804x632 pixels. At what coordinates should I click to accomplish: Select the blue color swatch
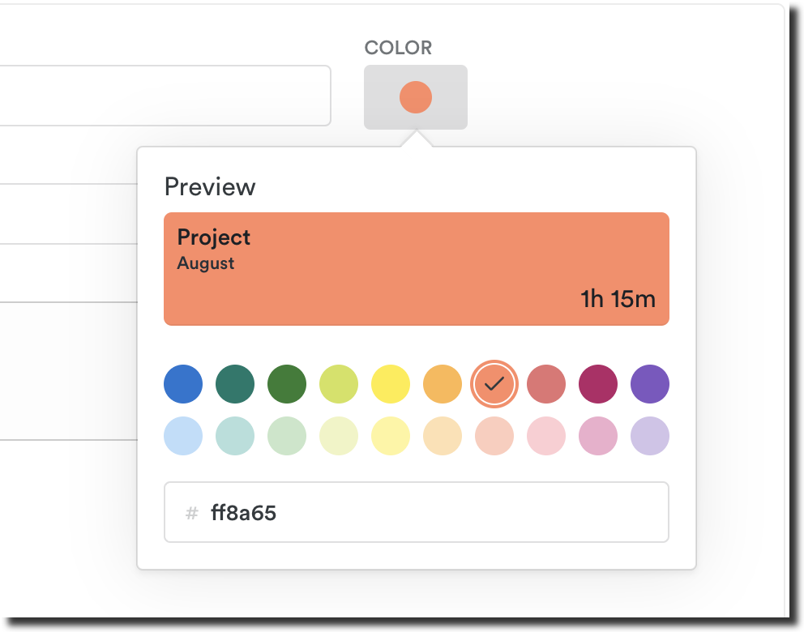(183, 384)
